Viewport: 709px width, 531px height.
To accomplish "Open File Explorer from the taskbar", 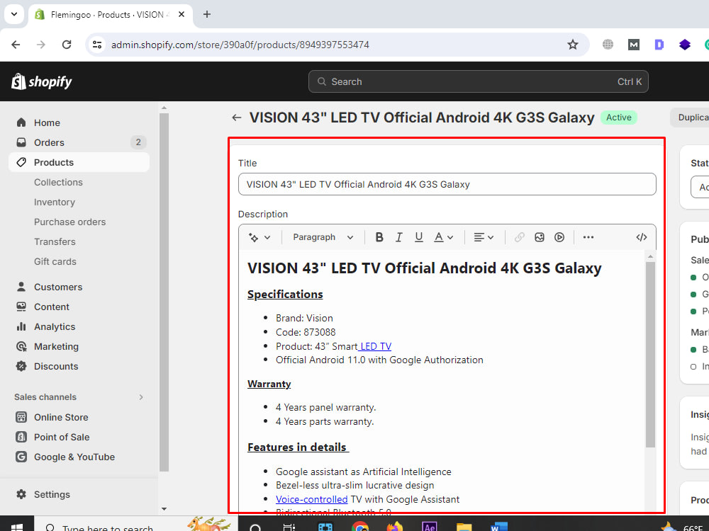I will point(464,527).
